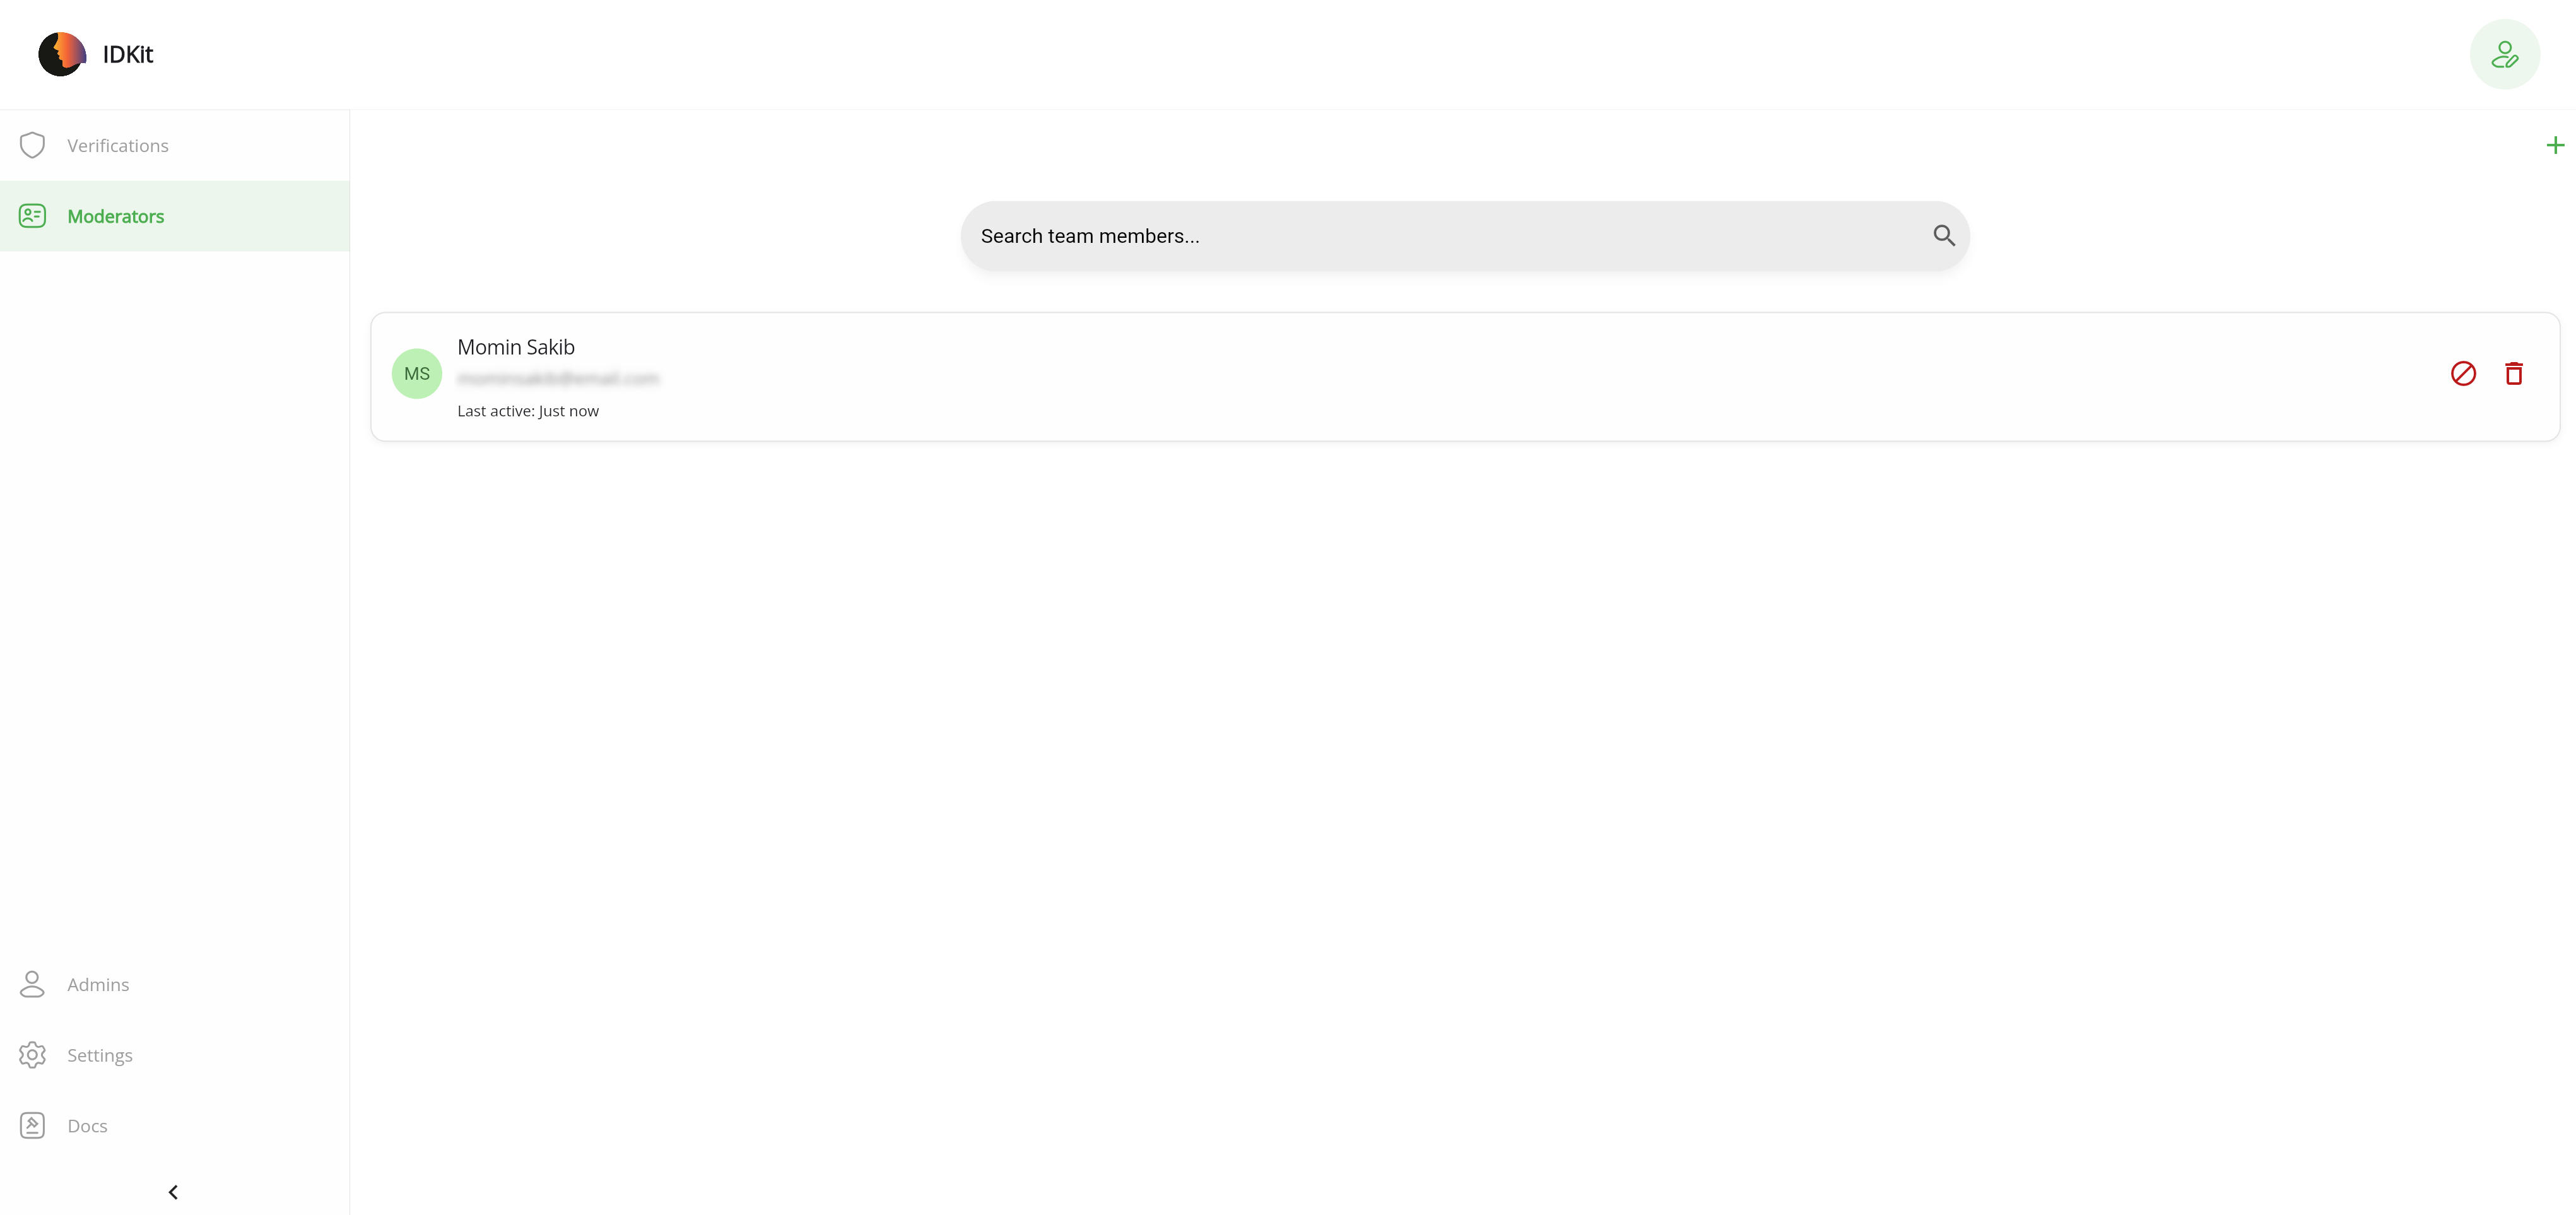2576x1215 pixels.
Task: Click the Docs document icon
Action: click(32, 1126)
